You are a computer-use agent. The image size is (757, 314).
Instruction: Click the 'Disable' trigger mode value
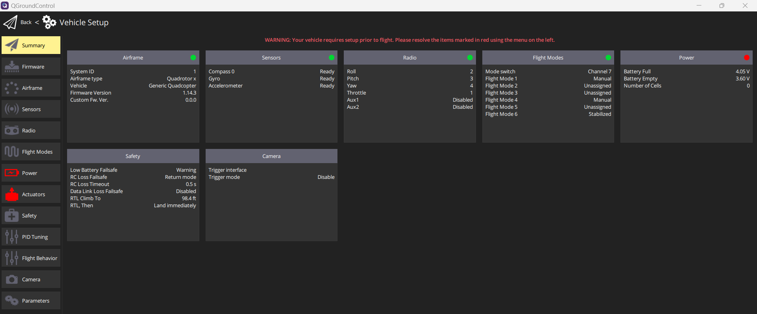click(x=326, y=177)
